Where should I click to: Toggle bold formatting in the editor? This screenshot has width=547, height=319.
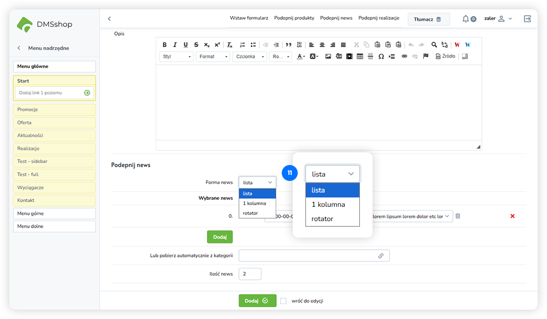click(x=165, y=45)
